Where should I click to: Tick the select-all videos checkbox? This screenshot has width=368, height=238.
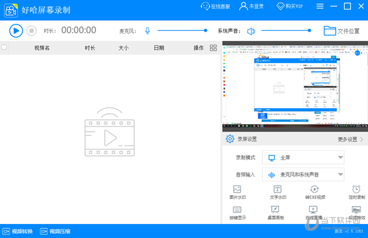[4, 47]
